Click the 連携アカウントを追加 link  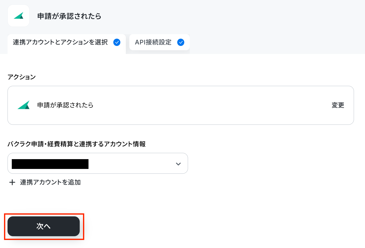point(50,182)
